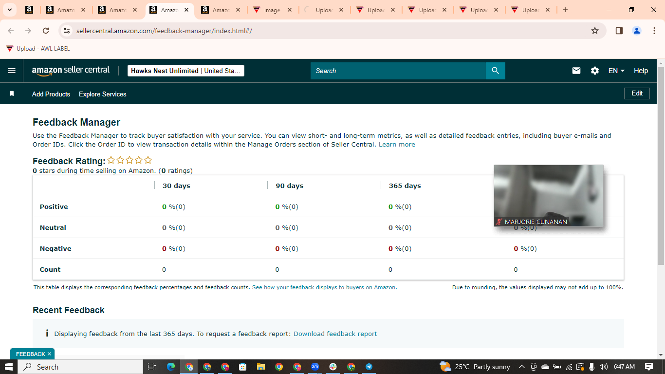Open Chrome's side panel
This screenshot has height=374, width=665.
pyautogui.click(x=619, y=31)
